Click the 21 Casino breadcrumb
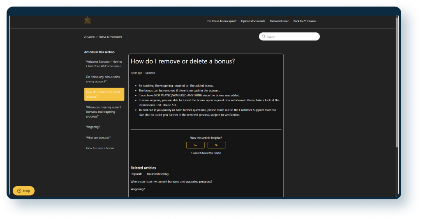Screen dimensions: 421x219 pos(89,36)
